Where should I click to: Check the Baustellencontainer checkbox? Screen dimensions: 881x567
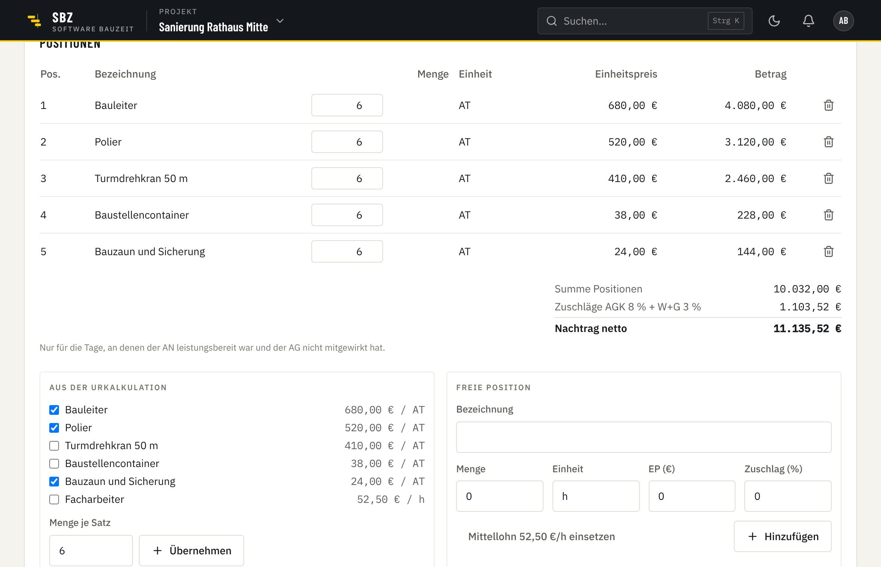[x=54, y=464]
